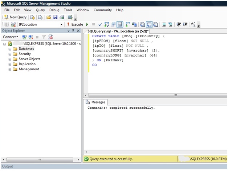Image resolution: width=228 pixels, height=171 pixels.
Task: Open the Connect dropdown in Object Explorer
Action: (11, 37)
